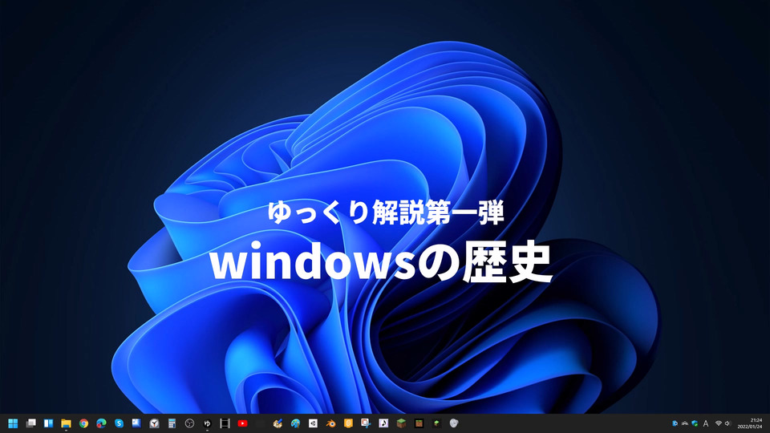Image resolution: width=770 pixels, height=433 pixels.
Task: Open the YouTube taskbar shortcut
Action: pyautogui.click(x=242, y=423)
